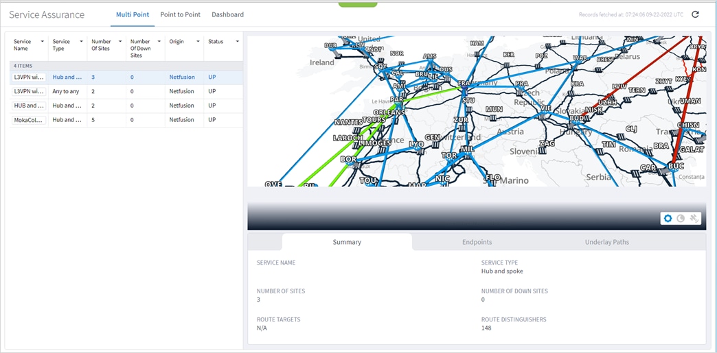
Task: Select the Summary tab
Action: [x=347, y=242]
